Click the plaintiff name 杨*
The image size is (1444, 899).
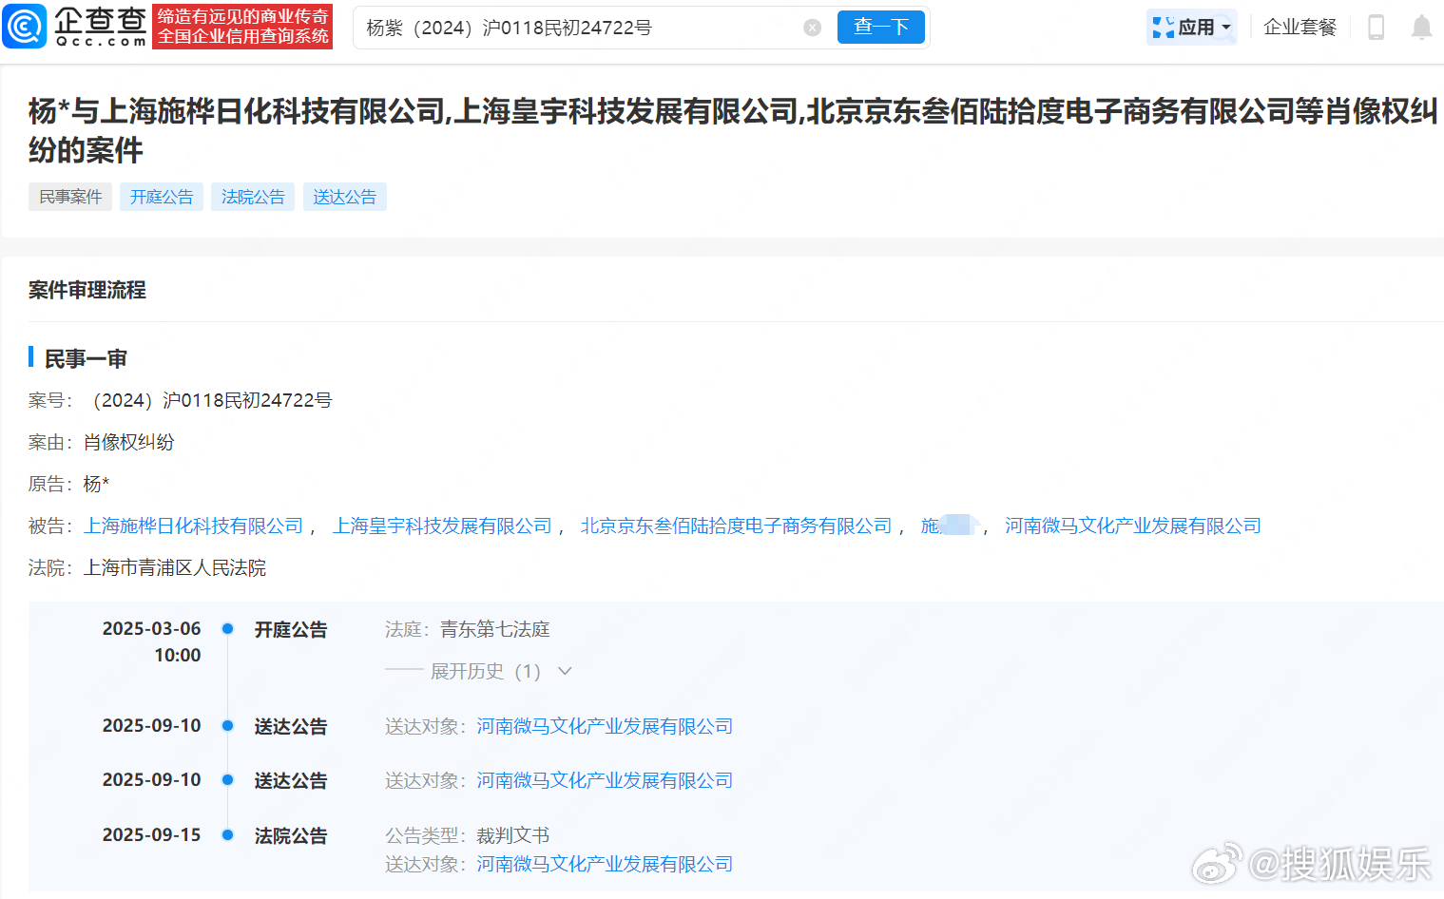pos(97,484)
